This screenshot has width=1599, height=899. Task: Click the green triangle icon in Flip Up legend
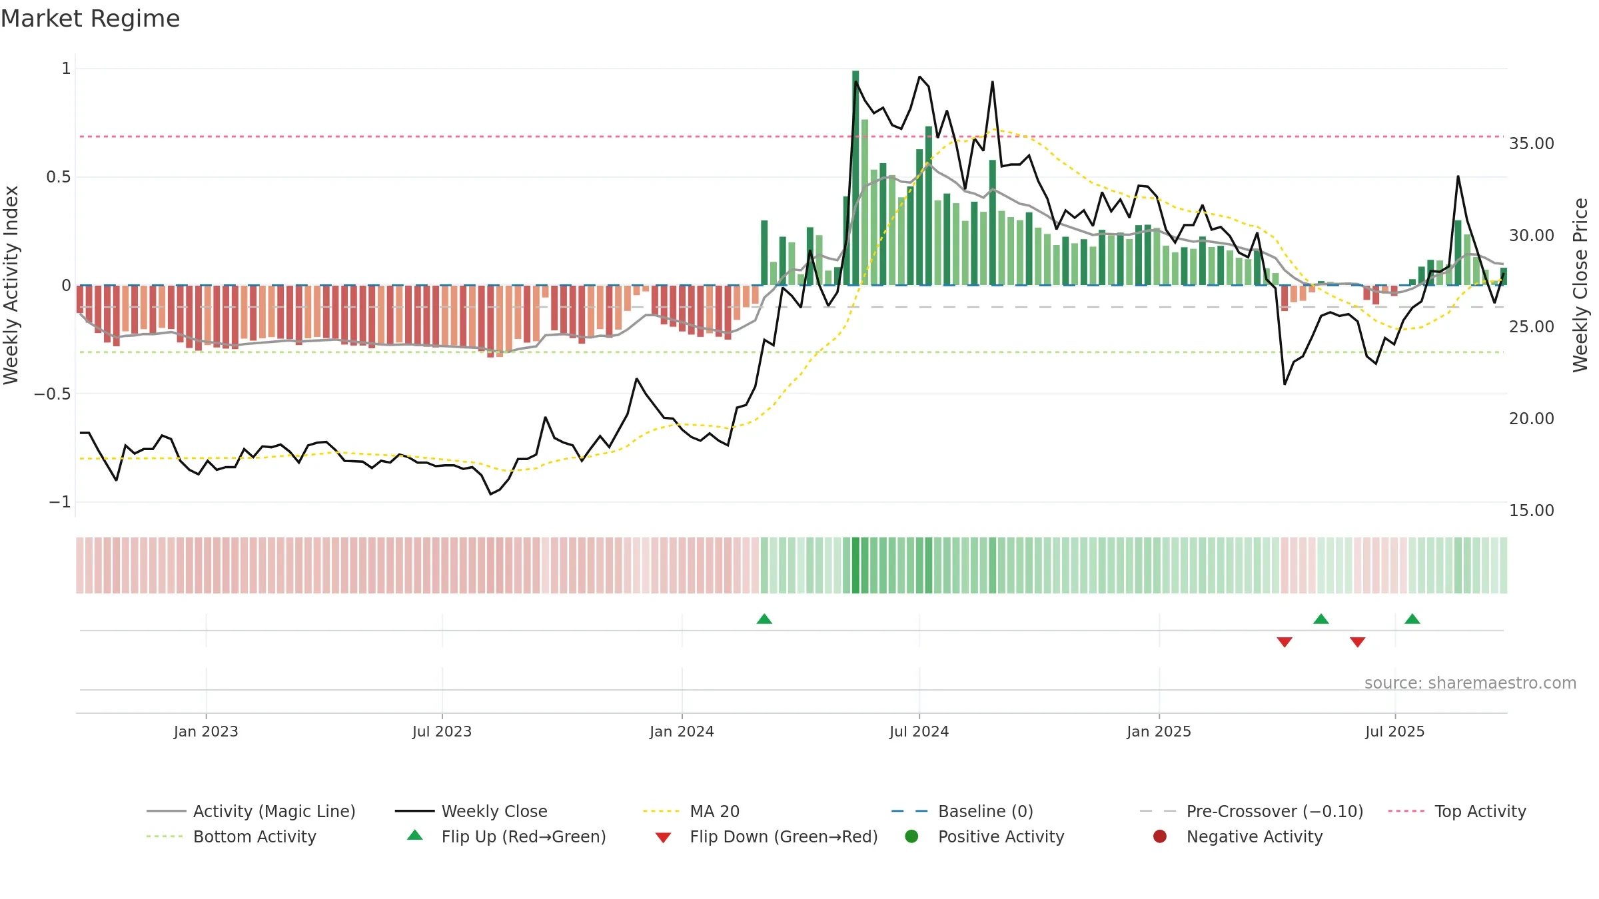tap(415, 835)
